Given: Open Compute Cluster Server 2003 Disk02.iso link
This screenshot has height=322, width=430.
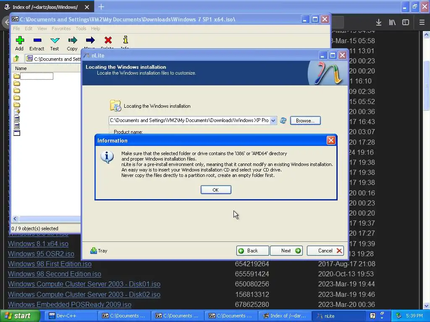Looking at the screenshot, I should point(84,295).
